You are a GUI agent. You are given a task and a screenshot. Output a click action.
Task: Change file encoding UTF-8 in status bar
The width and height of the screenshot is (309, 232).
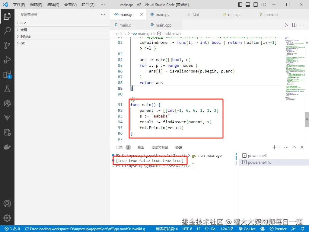[x=187, y=229]
